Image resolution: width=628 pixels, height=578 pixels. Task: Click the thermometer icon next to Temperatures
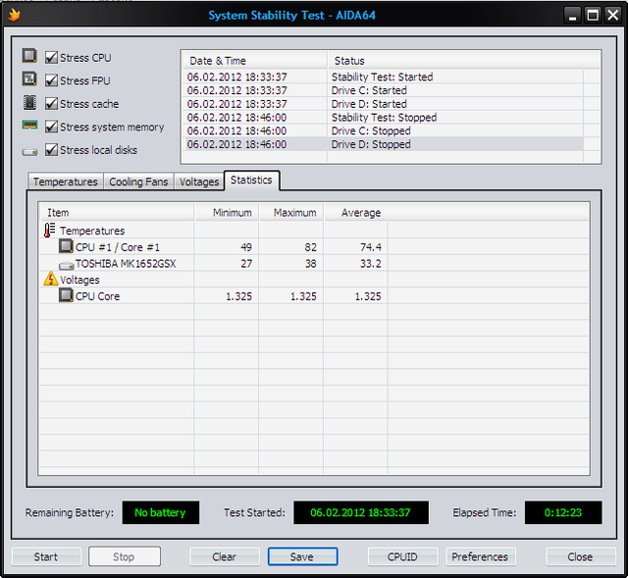50,231
